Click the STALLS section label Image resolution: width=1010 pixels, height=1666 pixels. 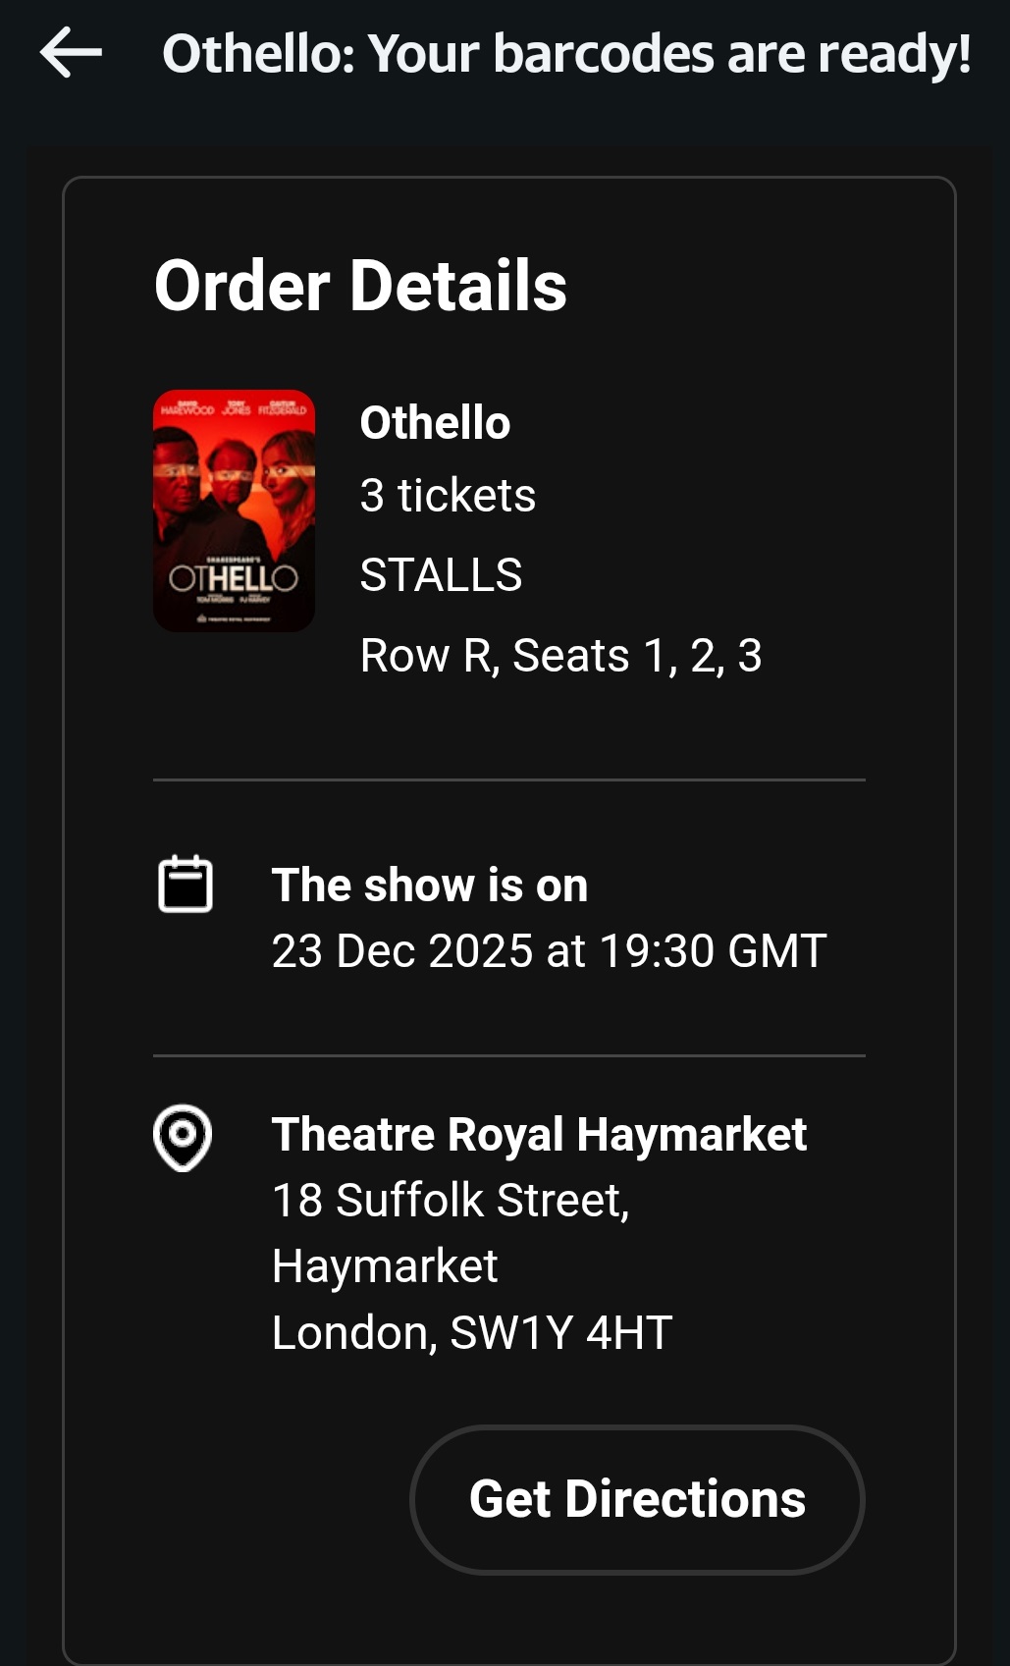441,574
